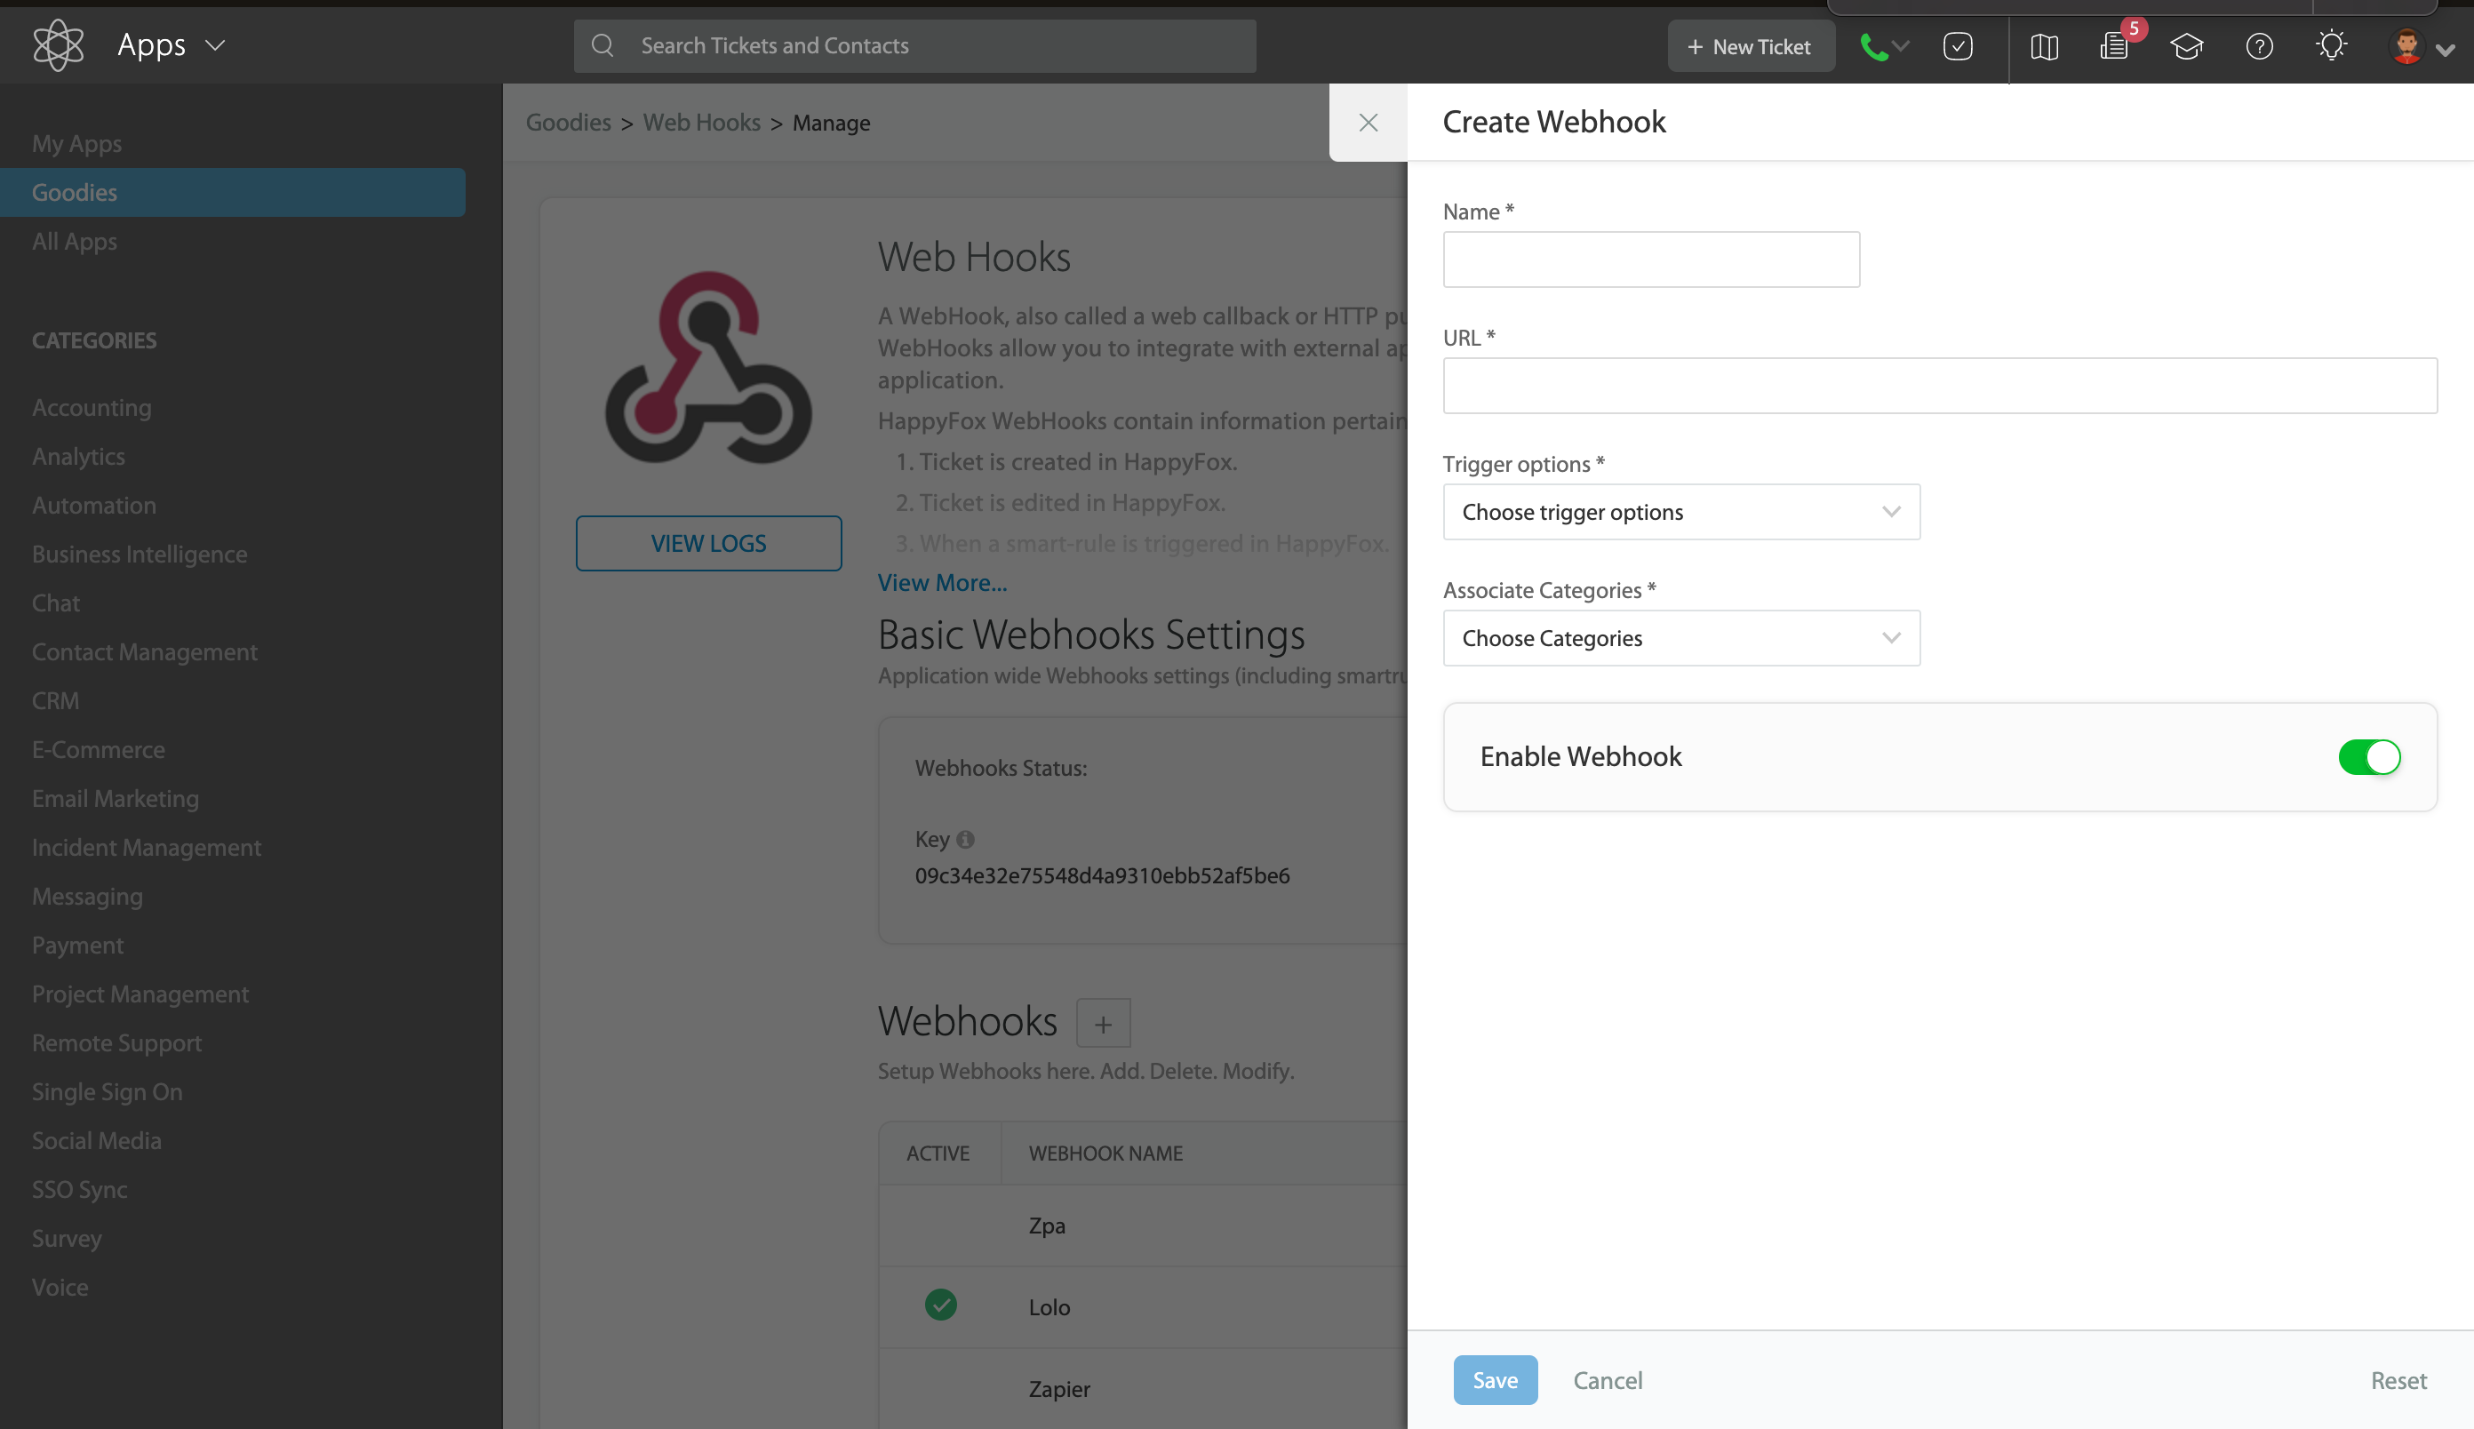This screenshot has height=1429, width=2474.
Task: Click the graduation cap icon in toolbar
Action: (2187, 44)
